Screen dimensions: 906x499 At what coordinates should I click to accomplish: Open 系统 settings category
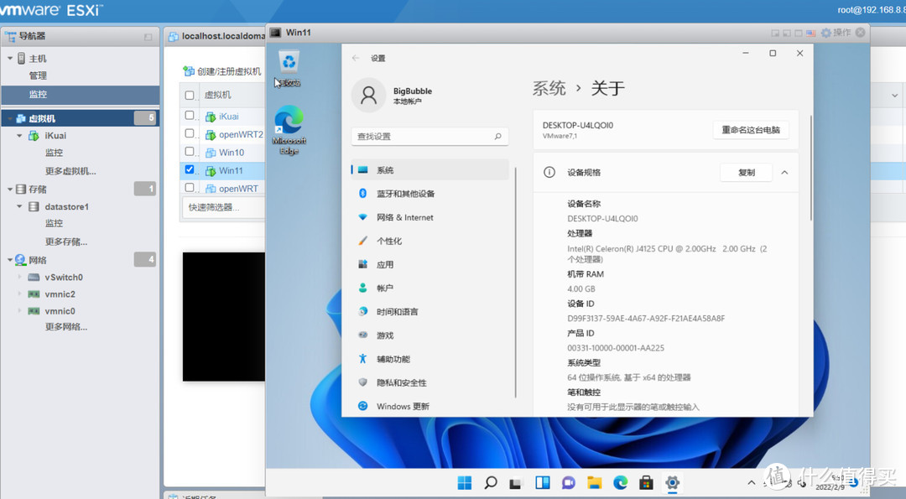click(x=430, y=169)
